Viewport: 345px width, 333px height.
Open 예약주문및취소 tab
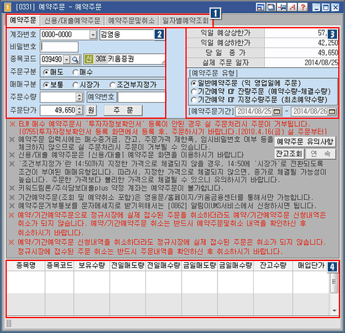[x=131, y=21]
